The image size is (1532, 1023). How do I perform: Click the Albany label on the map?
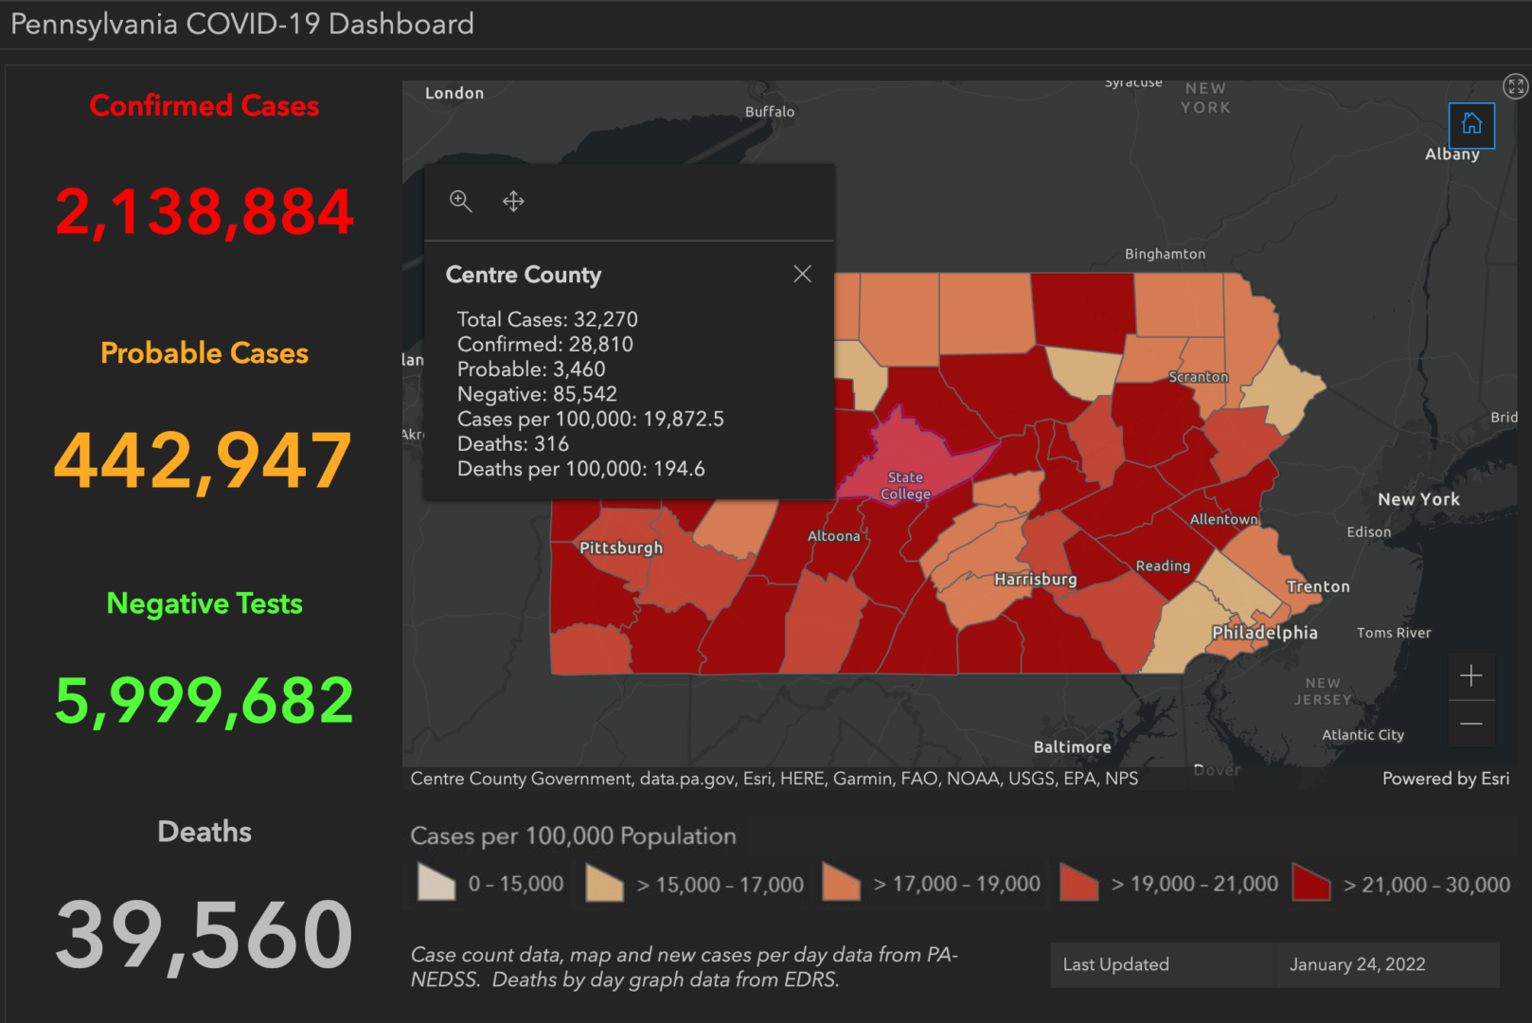(1452, 154)
